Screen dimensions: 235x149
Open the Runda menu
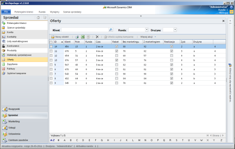pyautogui.click(x=42, y=12)
